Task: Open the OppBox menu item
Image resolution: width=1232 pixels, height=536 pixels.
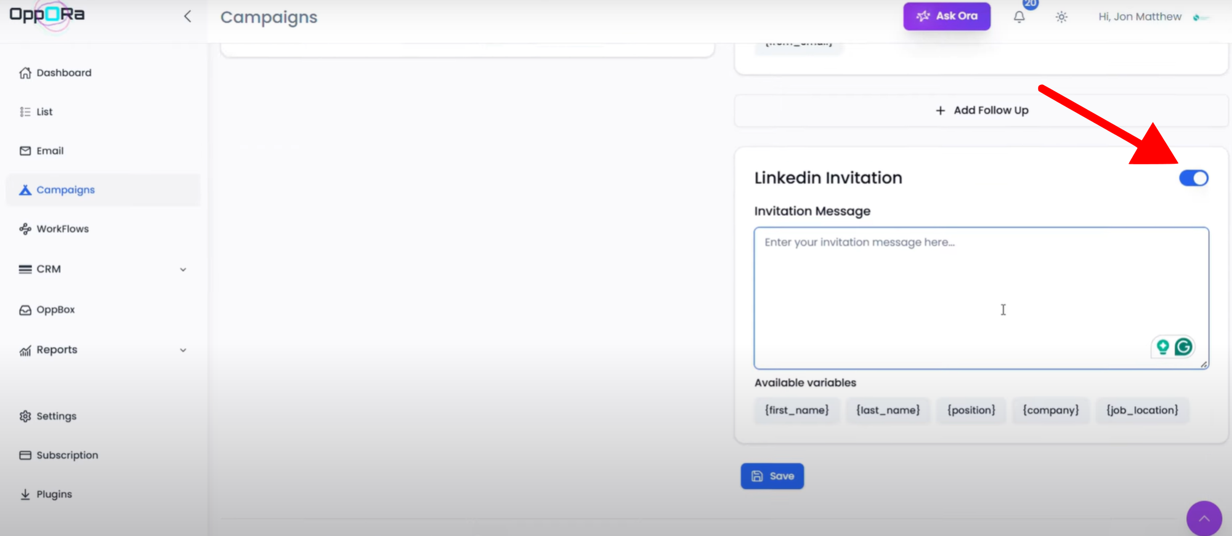Action: click(x=55, y=310)
